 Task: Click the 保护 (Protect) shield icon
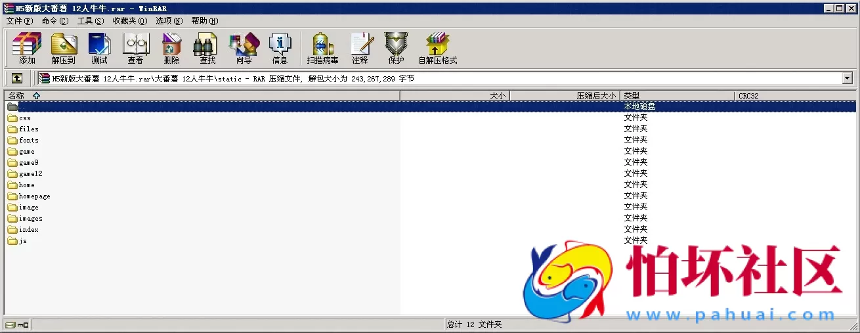click(x=396, y=49)
